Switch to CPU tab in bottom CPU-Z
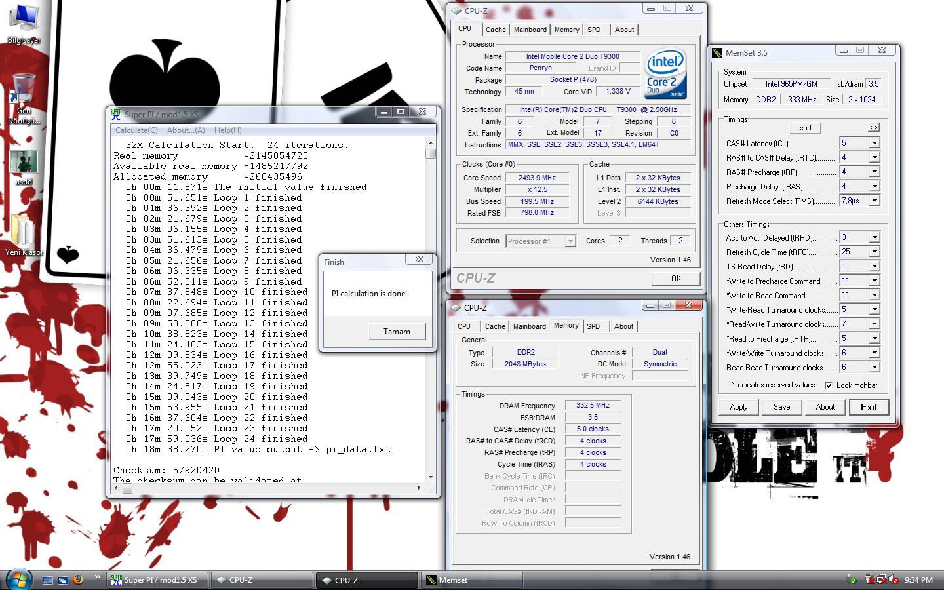The width and height of the screenshot is (944, 590). pos(464,326)
